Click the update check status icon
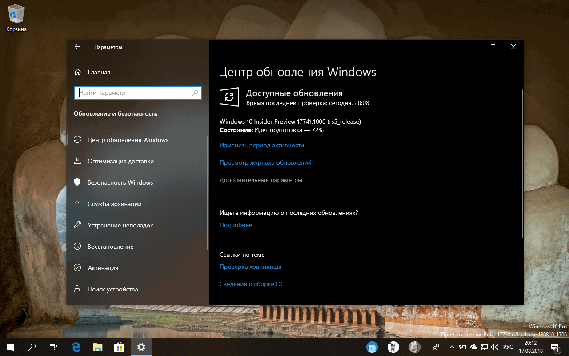The height and width of the screenshot is (356, 569). 229,97
